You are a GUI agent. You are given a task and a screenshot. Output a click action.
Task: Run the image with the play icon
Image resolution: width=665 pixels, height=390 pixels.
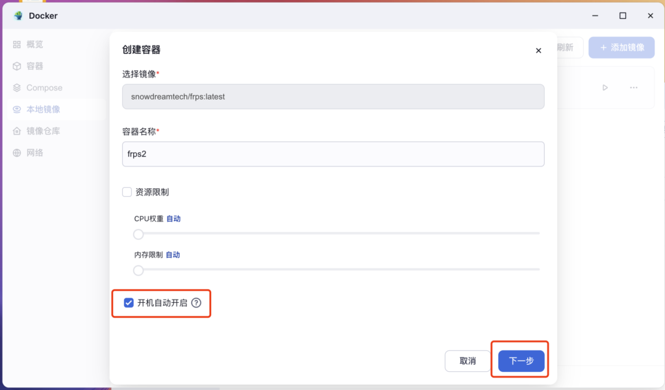tap(605, 88)
